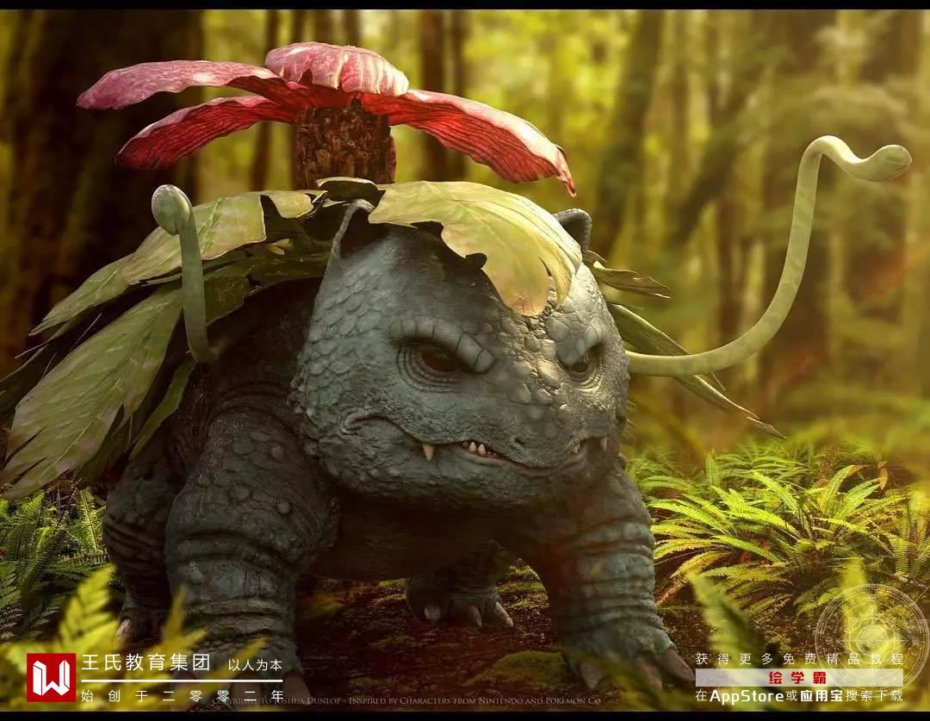
Task: Click the slogan "以人为本"
Action: 255,665
